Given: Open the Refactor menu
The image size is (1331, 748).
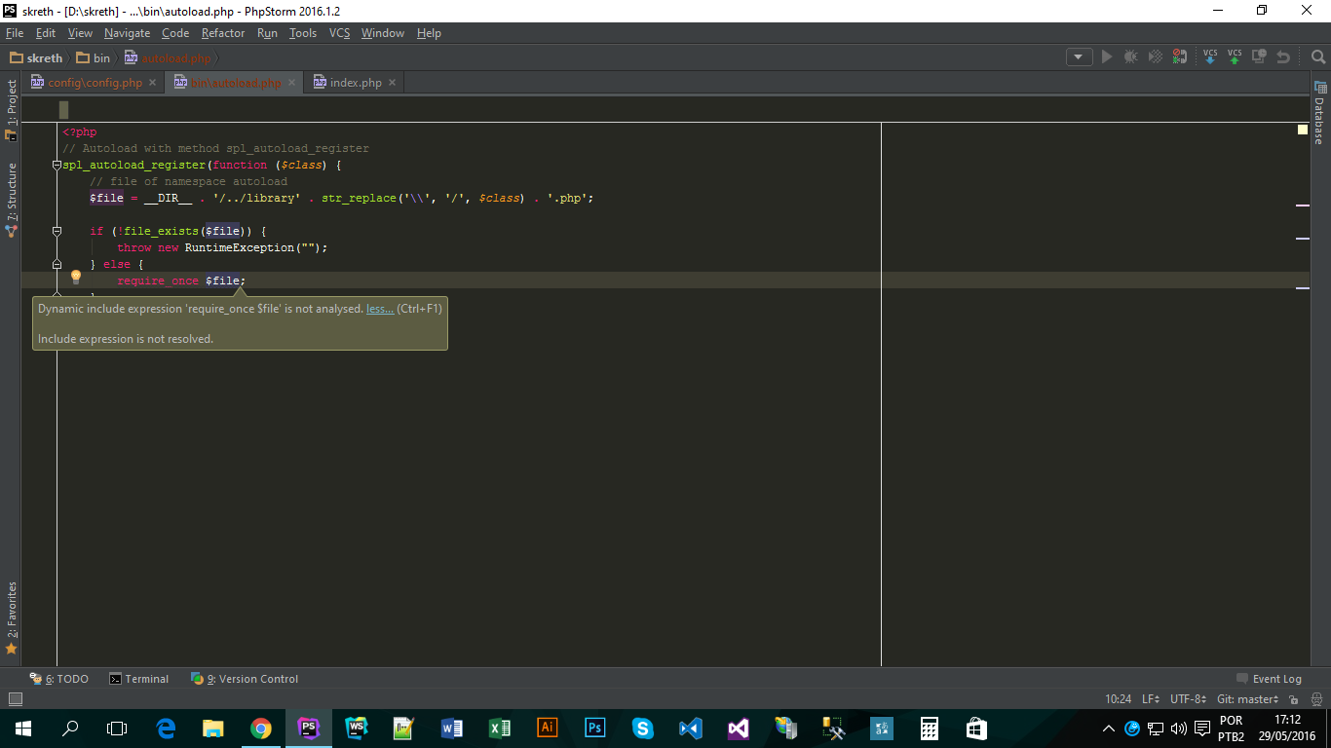Looking at the screenshot, I should [x=223, y=33].
